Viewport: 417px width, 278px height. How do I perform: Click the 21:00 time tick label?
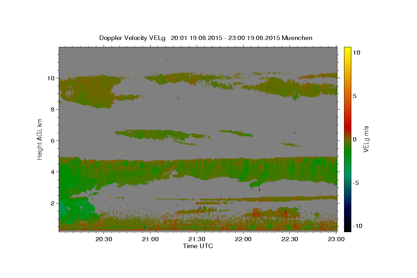tap(150, 239)
